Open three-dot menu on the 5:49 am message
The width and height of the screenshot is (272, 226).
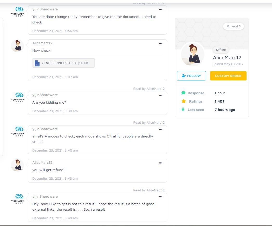(160, 197)
